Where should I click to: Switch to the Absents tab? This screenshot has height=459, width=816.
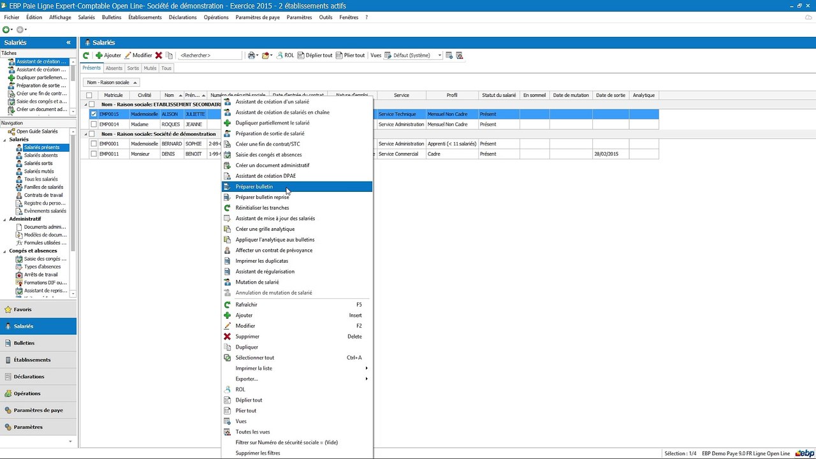point(113,68)
